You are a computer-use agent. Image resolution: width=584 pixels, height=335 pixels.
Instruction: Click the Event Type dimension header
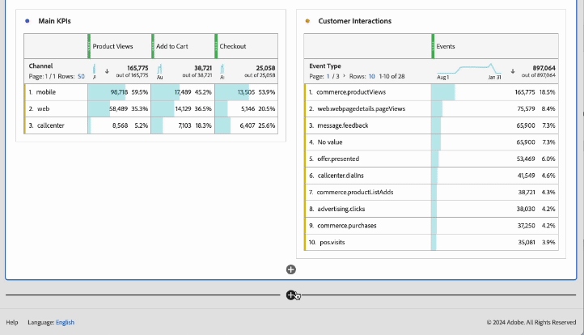pyautogui.click(x=325, y=66)
